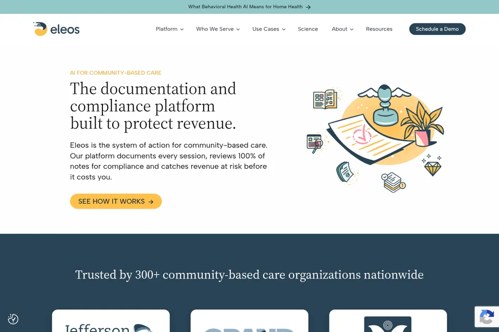Open the cookie consent icon

coord(13,319)
